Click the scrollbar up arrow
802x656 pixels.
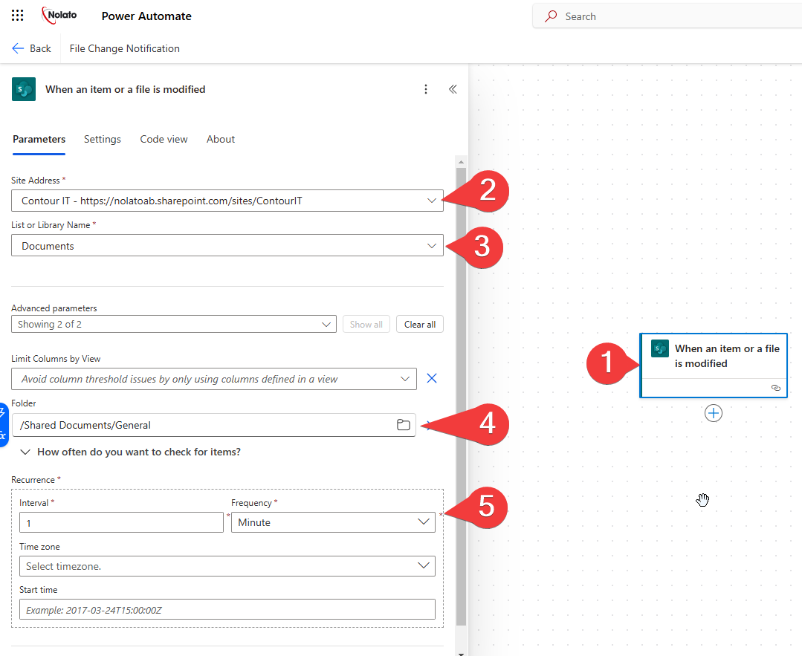tap(461, 161)
